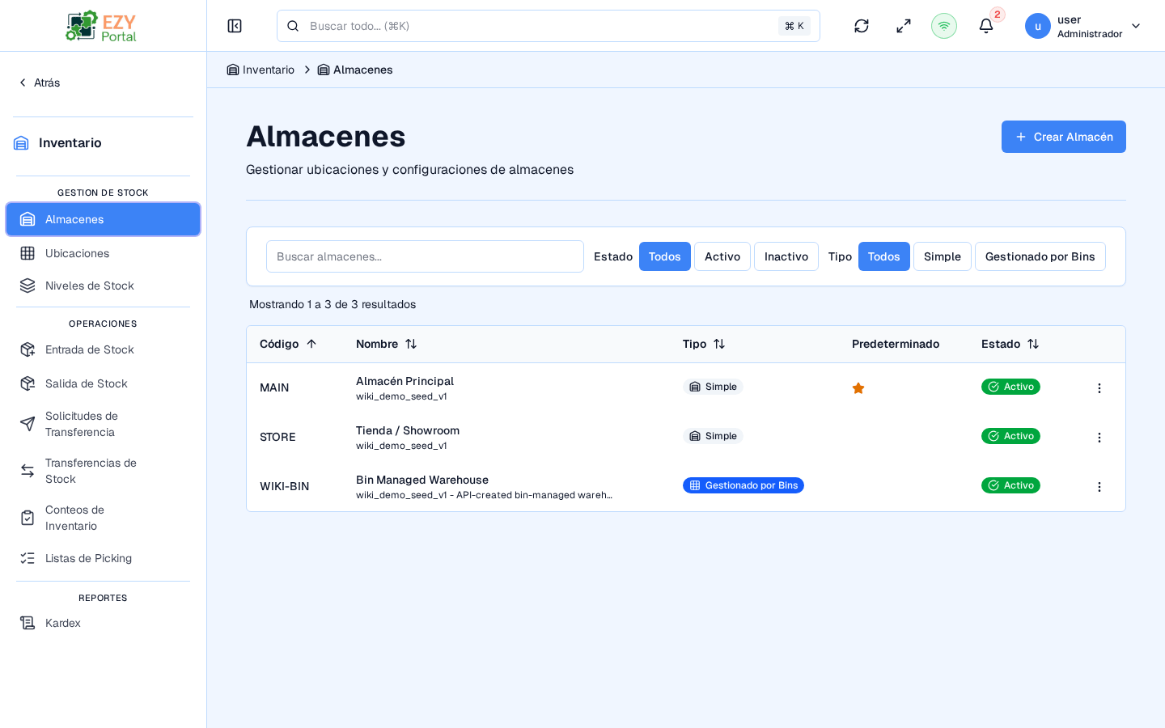Click the Niveles de Stock layers icon
The image size is (1165, 728).
pos(28,286)
